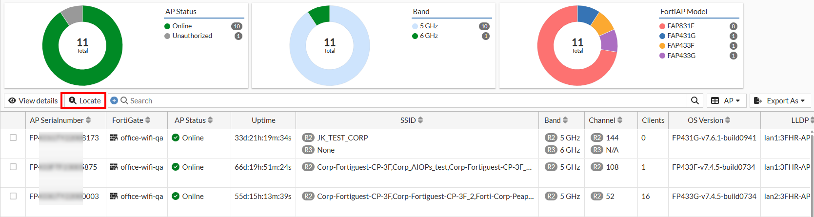The image size is (814, 217).
Task: Sort the Band column
Action: [x=565, y=120]
